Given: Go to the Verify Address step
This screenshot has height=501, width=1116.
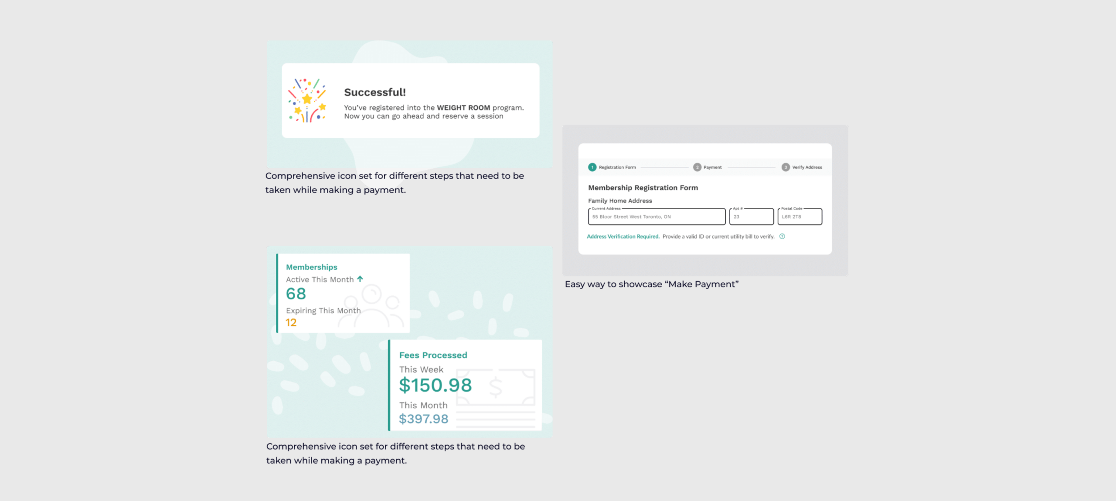Looking at the screenshot, I should [807, 167].
